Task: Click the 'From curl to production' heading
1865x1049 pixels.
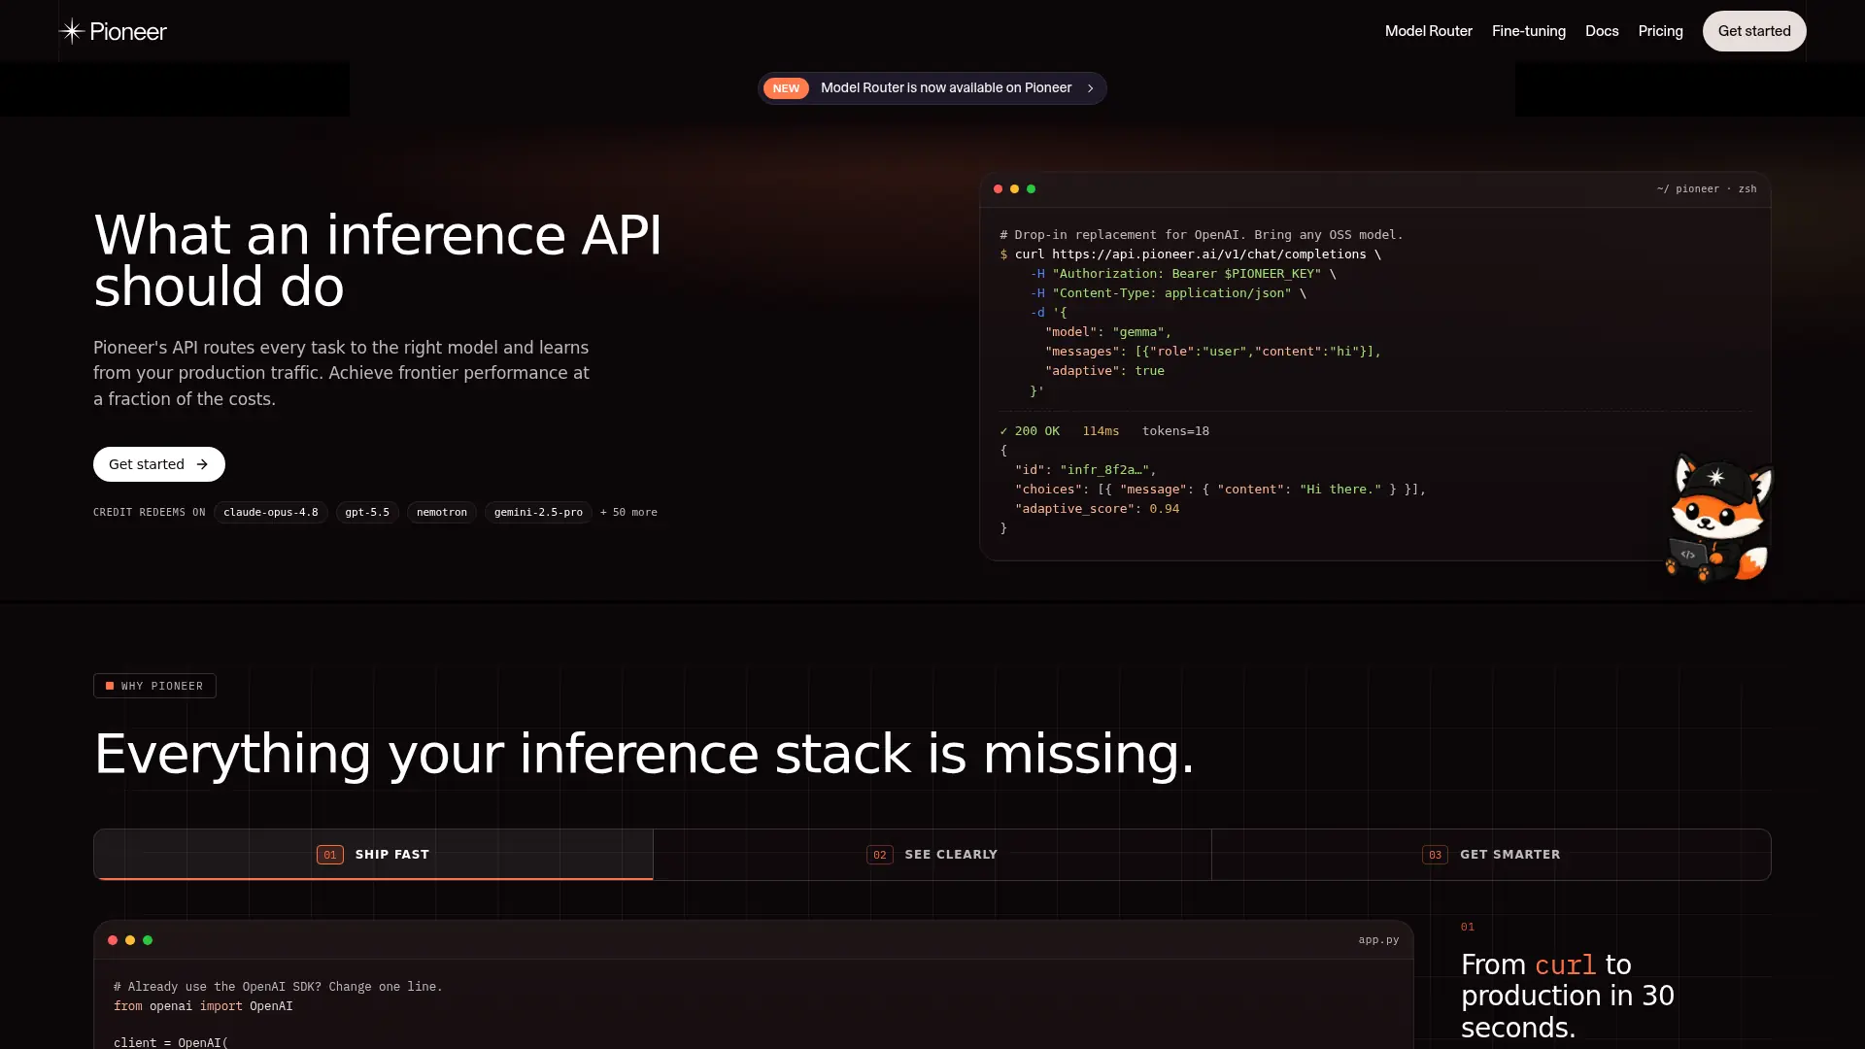Action: click(1568, 996)
